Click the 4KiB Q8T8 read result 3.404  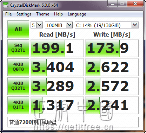pos(57,67)
